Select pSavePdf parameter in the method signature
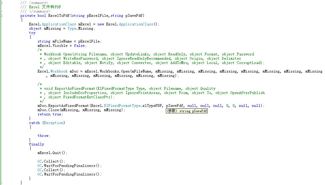 pos(134,16)
